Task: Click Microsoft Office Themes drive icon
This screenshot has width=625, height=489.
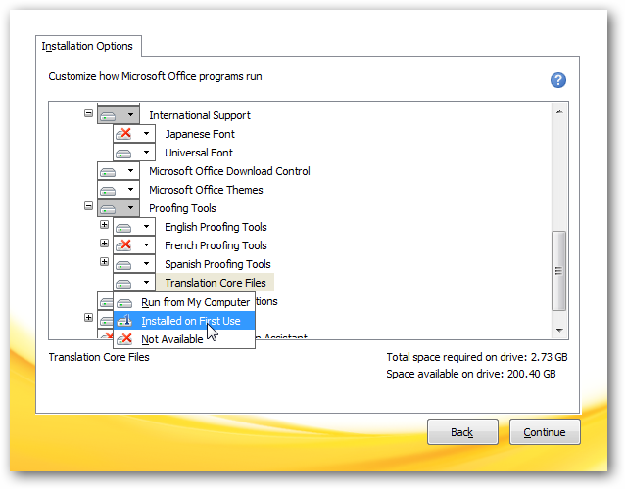Action: (x=108, y=191)
